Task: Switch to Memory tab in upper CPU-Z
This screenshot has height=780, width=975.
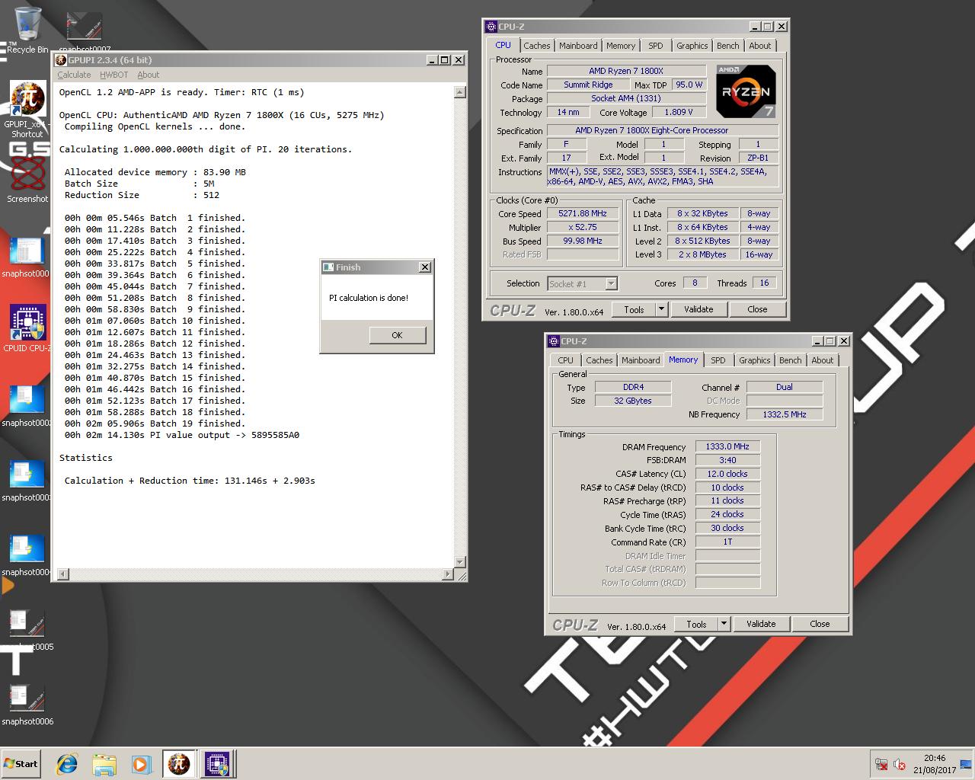Action: [x=621, y=46]
